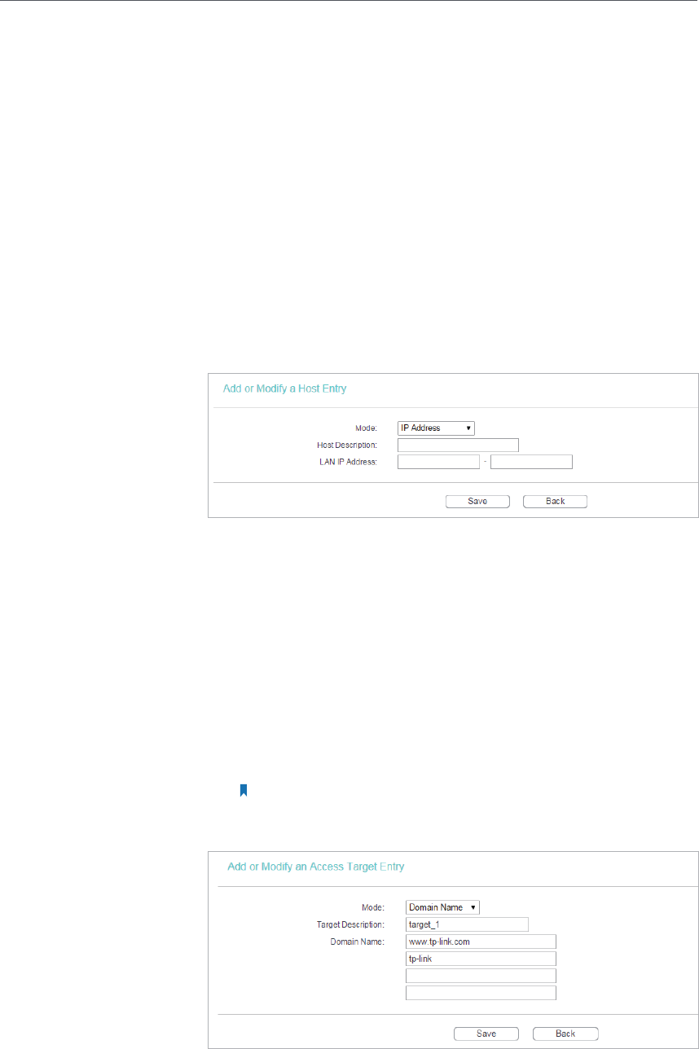Screen dimensions: 699x1049
Task: Click the Target Description field with target_1
Action: click(x=467, y=924)
